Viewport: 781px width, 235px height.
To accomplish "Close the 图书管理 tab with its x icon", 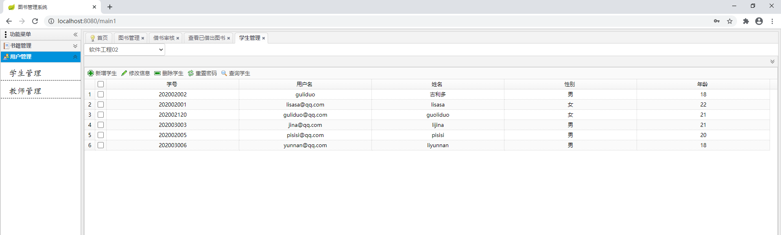I will pos(143,38).
